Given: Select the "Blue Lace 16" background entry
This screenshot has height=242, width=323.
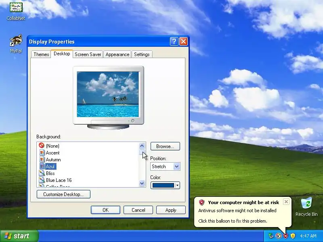Looking at the screenshot, I should pos(59,180).
